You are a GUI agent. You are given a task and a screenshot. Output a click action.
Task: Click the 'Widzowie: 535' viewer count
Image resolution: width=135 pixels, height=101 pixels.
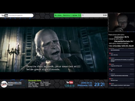(85, 85)
